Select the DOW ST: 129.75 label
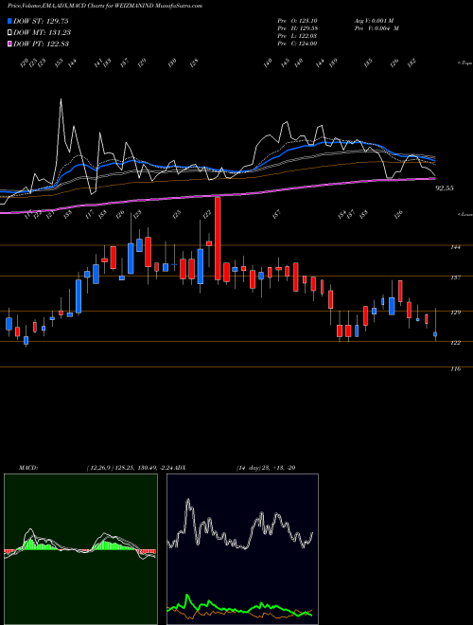The height and width of the screenshot is (625, 473). coord(41,22)
